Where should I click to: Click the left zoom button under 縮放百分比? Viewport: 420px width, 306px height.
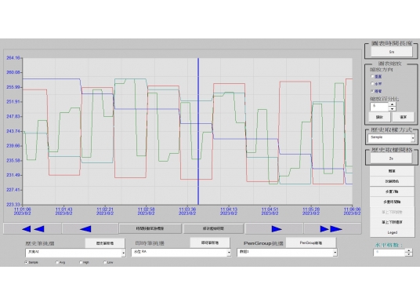pyautogui.click(x=379, y=117)
